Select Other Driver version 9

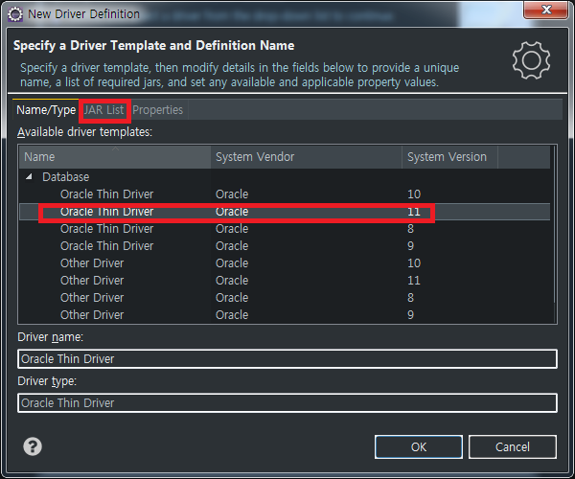click(x=285, y=315)
